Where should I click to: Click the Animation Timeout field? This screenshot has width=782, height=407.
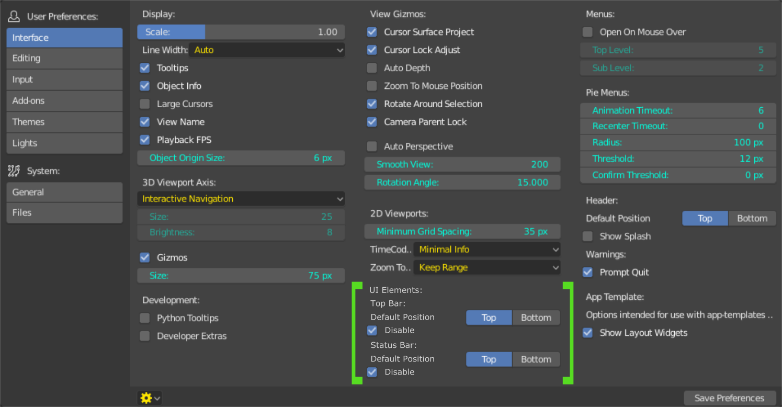(678, 110)
